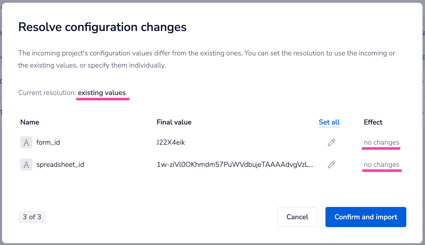Select the truncated spreadsheet_id value
Viewport: 425px width, 245px height.
pyautogui.click(x=235, y=165)
